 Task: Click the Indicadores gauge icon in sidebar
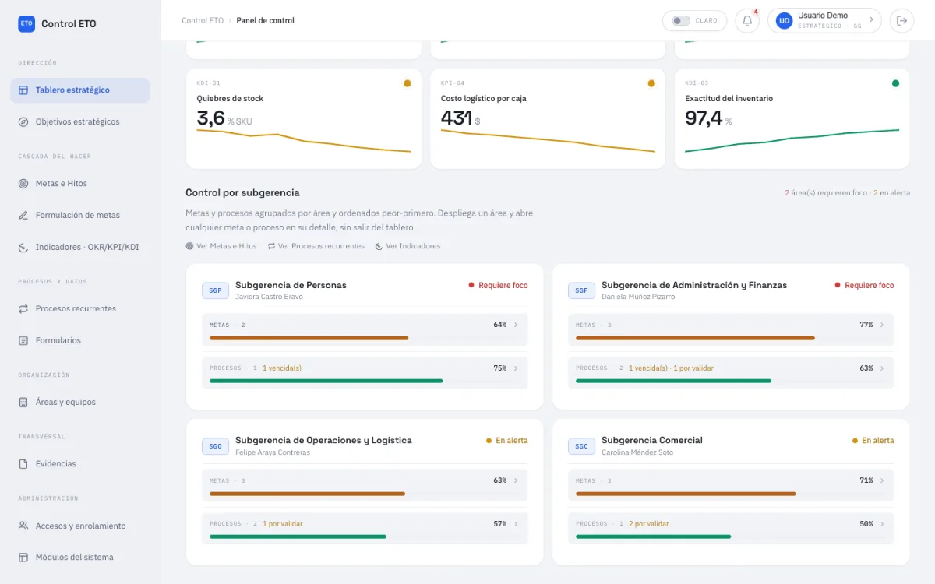coord(23,248)
